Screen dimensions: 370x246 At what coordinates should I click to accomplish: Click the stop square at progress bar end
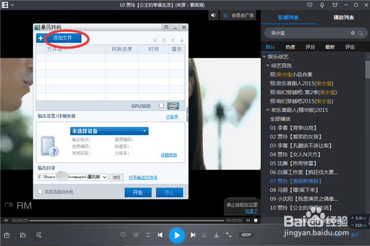point(256,221)
